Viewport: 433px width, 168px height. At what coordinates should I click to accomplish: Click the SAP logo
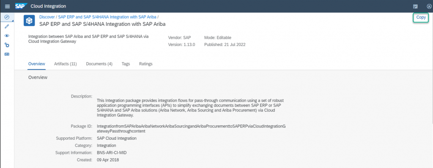(x=21, y=6)
